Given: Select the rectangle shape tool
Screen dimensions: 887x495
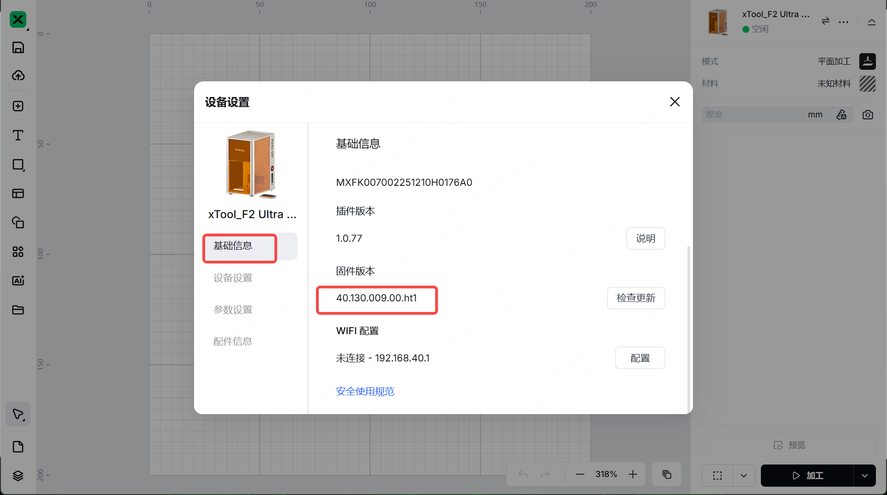Looking at the screenshot, I should point(18,165).
